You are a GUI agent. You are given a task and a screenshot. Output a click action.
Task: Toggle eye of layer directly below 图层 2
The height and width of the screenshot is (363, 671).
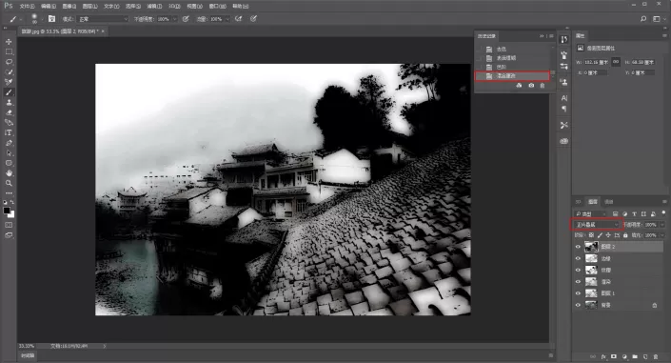[578, 258]
